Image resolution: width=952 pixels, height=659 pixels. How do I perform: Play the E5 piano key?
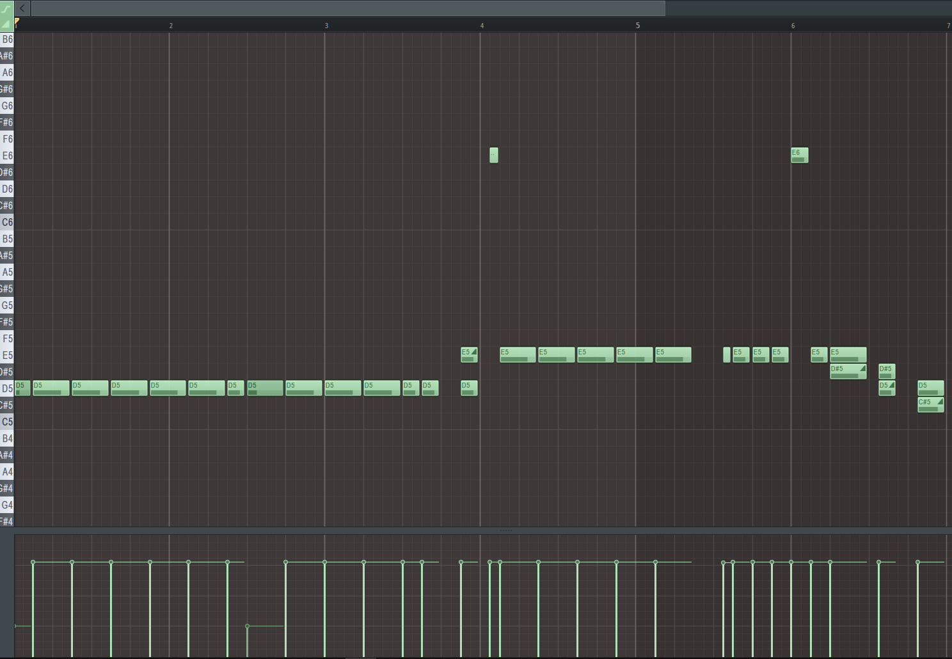click(x=7, y=356)
